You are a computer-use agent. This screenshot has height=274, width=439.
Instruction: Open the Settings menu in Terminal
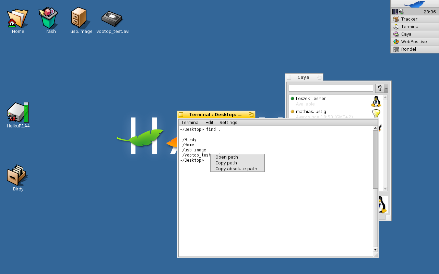[x=228, y=123]
